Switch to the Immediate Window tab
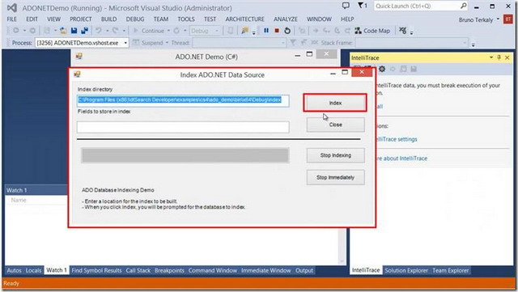The height and width of the screenshot is (292, 518). [266, 270]
